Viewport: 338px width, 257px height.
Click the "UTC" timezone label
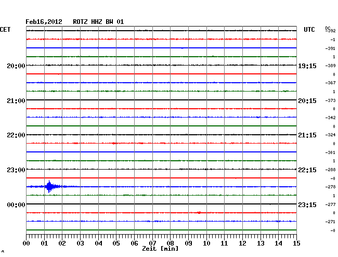pyautogui.click(x=309, y=30)
